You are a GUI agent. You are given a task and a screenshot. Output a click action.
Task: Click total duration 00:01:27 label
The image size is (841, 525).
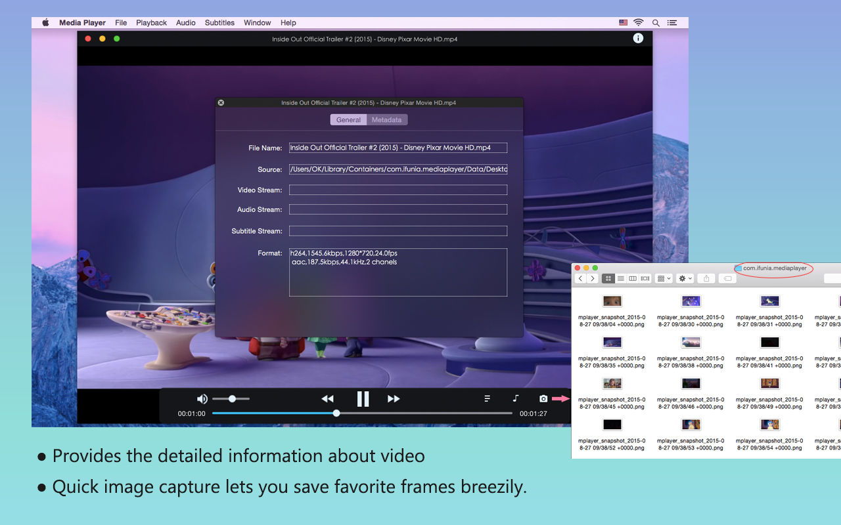point(533,413)
